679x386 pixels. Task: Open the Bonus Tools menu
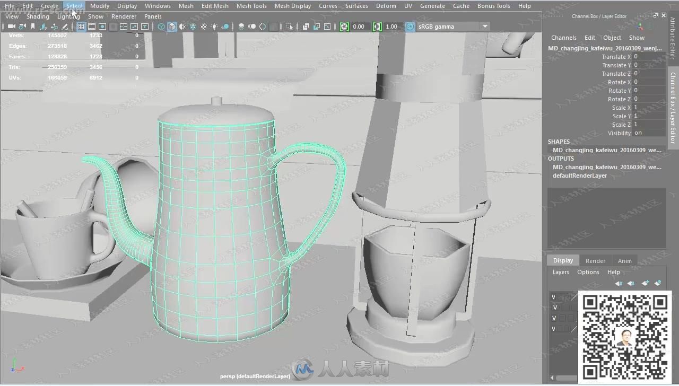click(x=493, y=6)
